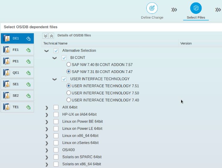This screenshot has height=168, width=222.
Task: Expand the Linux on x86_64 64bit node
Action: pyautogui.click(x=47, y=136)
